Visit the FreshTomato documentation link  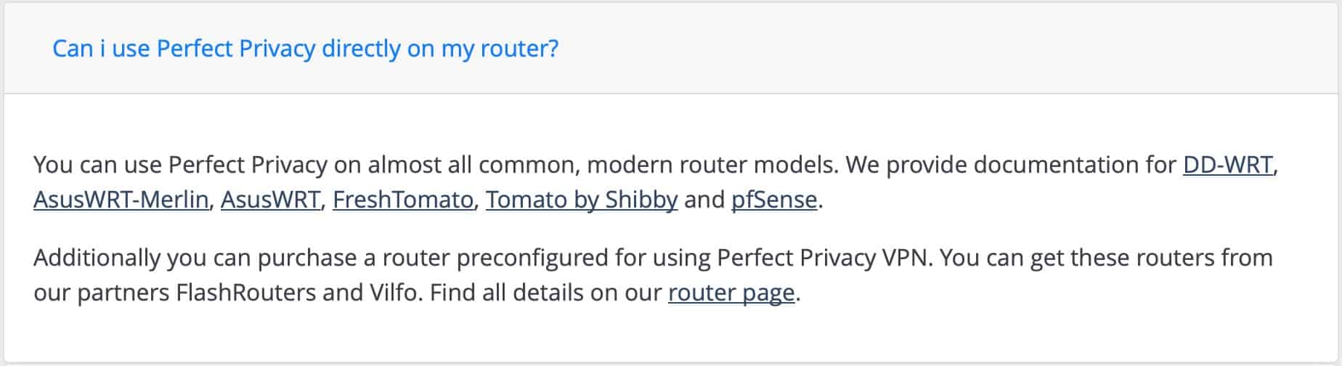403,199
